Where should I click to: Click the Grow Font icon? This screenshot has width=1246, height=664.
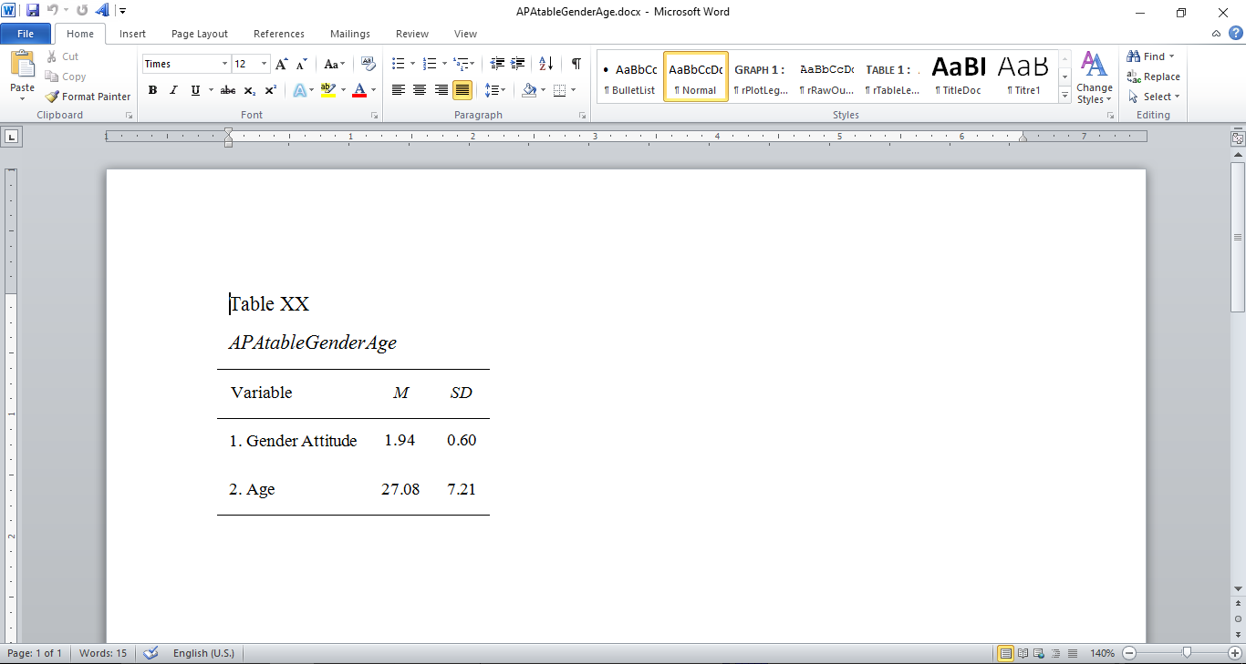tap(281, 64)
